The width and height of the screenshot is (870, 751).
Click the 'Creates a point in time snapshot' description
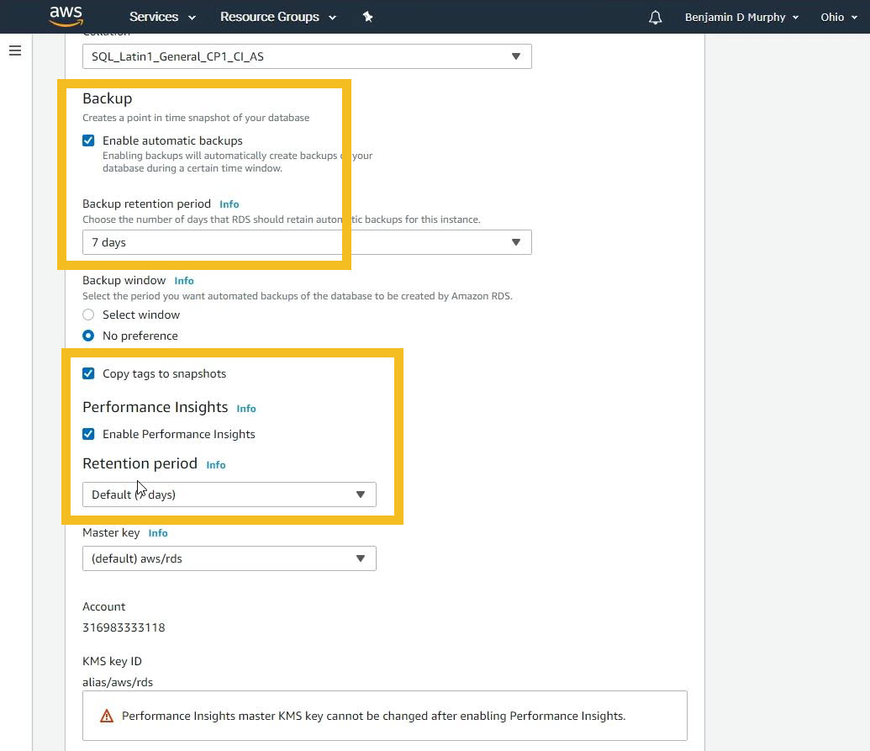196,118
